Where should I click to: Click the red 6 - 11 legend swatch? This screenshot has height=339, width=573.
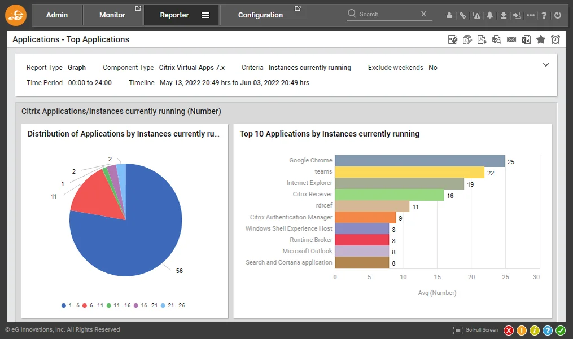point(85,306)
